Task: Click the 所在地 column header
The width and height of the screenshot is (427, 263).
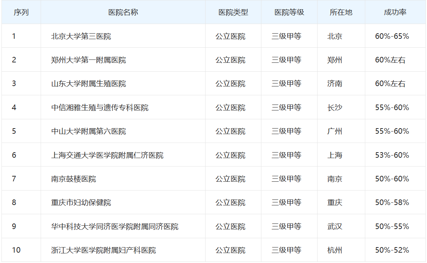Action: 341,12
